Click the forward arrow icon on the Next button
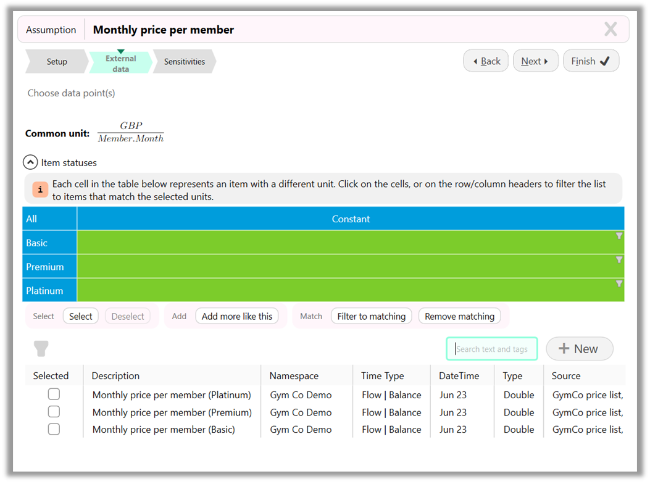The image size is (650, 484). pyautogui.click(x=547, y=60)
